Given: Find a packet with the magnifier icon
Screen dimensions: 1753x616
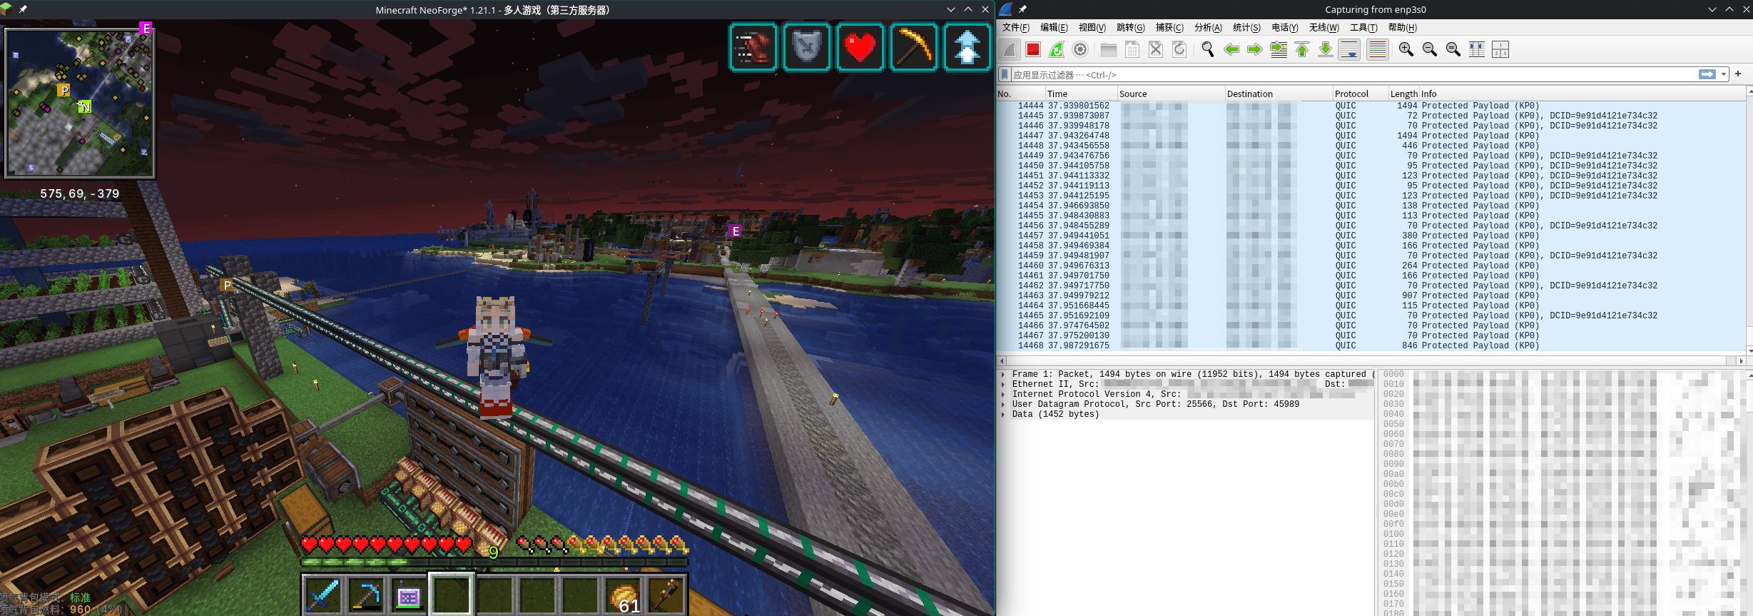Looking at the screenshot, I should [1208, 49].
